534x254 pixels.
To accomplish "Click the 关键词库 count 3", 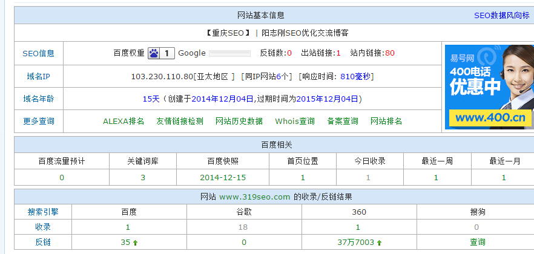I will [143, 178].
